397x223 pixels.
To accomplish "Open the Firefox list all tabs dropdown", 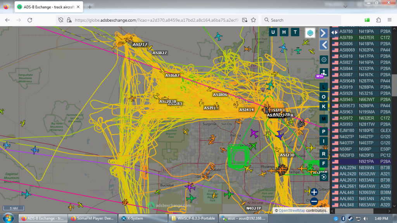I will [x=345, y=7].
